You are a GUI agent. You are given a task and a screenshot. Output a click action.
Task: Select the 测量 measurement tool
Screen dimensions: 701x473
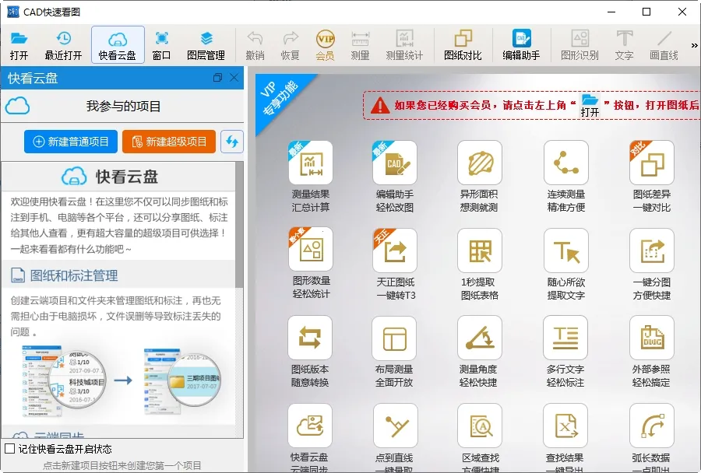(x=359, y=43)
